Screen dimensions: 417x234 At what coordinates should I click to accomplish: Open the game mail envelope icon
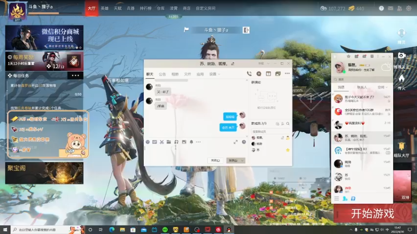tap(390, 8)
